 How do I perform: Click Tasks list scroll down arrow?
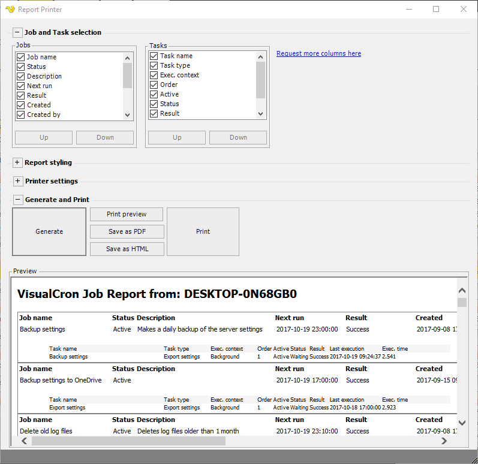[260, 114]
